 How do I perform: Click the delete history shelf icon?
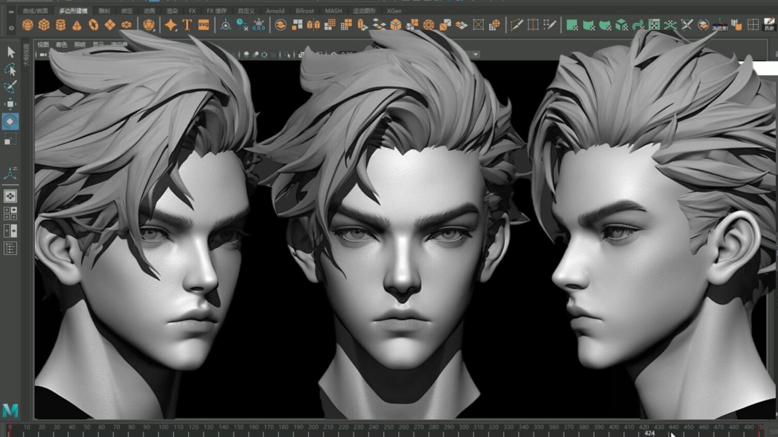pyautogui.click(x=242, y=25)
